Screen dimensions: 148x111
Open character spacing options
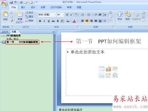click(63, 21)
